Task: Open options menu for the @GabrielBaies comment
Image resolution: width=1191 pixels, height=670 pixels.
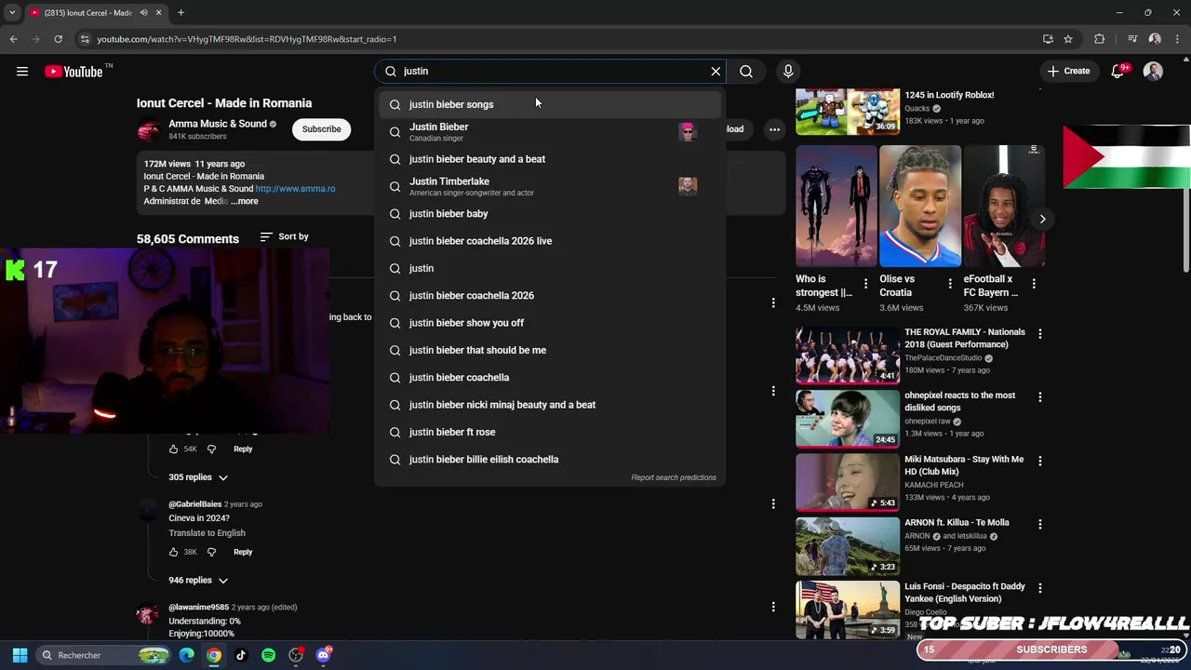Action: click(x=773, y=503)
